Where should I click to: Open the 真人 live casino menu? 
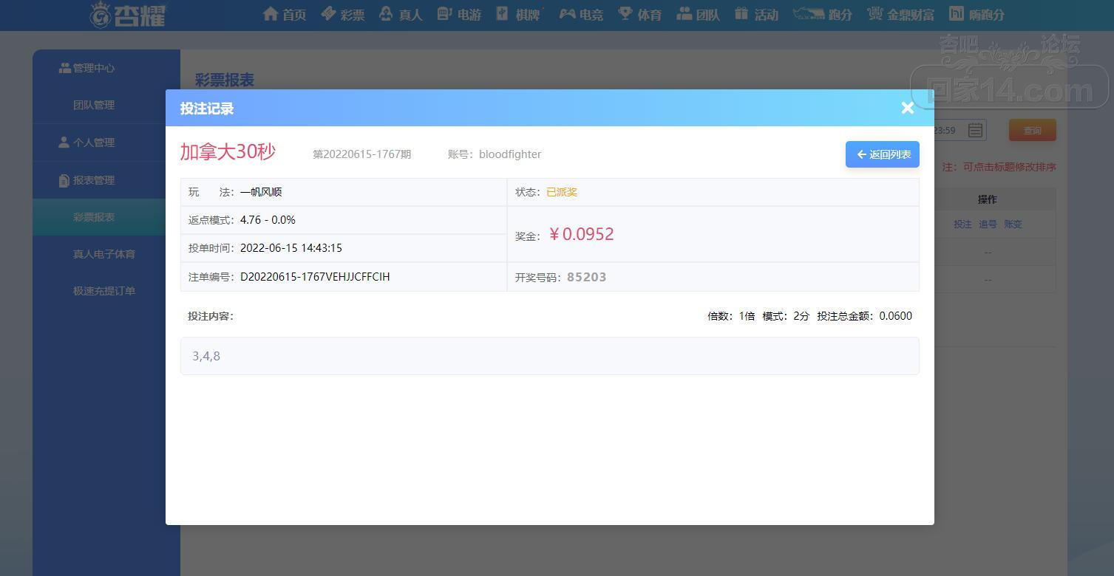401,14
